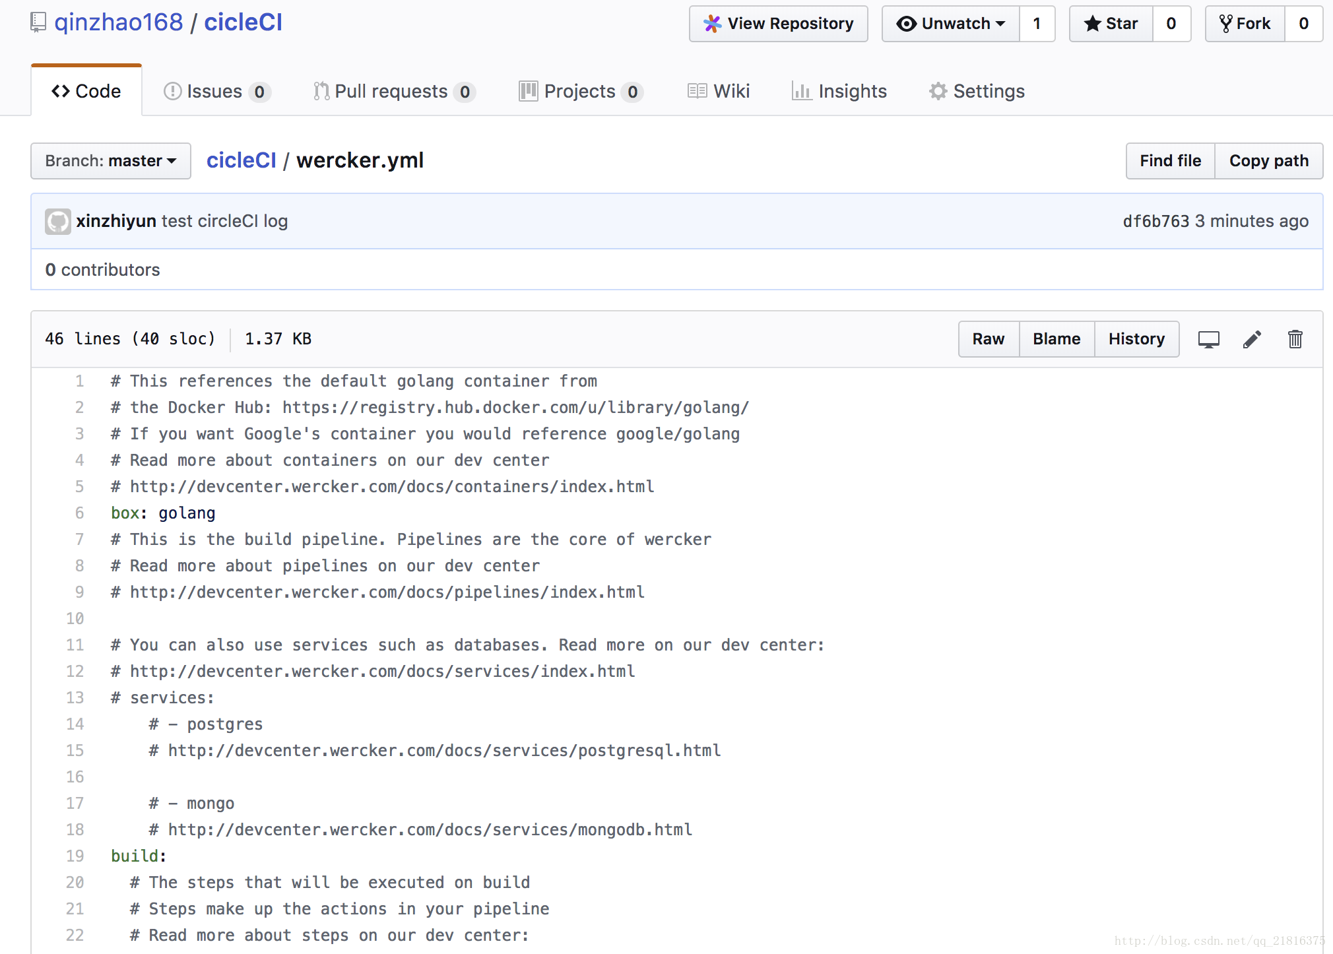Screen dimensions: 1333x954
Task: Click the '# services:' comment line
Action: [162, 698]
